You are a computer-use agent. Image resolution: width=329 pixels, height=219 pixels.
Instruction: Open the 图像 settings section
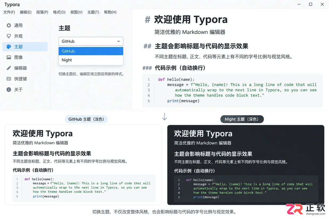[x=25, y=57]
